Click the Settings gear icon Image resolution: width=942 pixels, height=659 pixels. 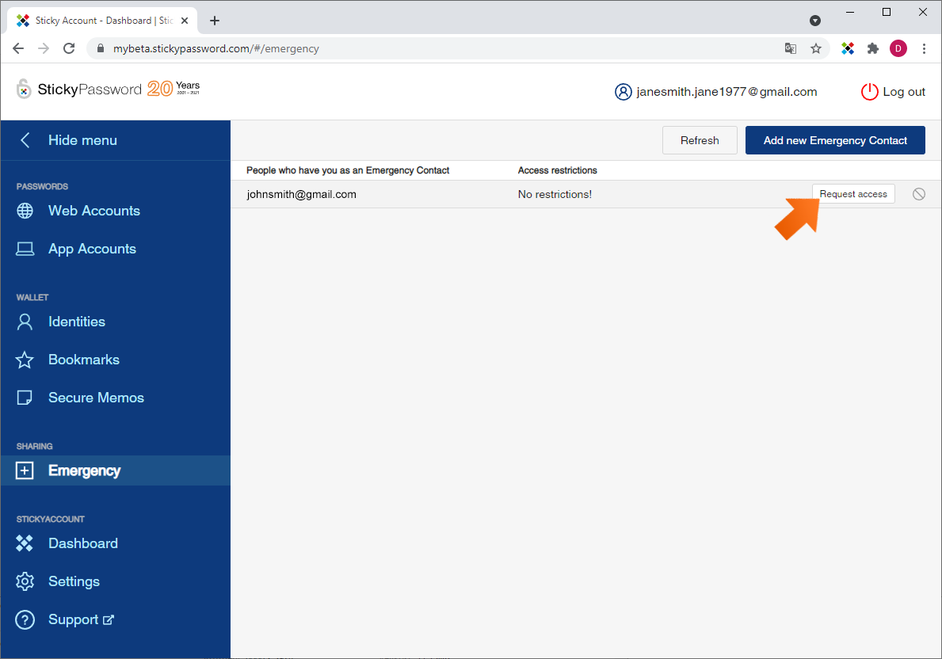coord(25,581)
